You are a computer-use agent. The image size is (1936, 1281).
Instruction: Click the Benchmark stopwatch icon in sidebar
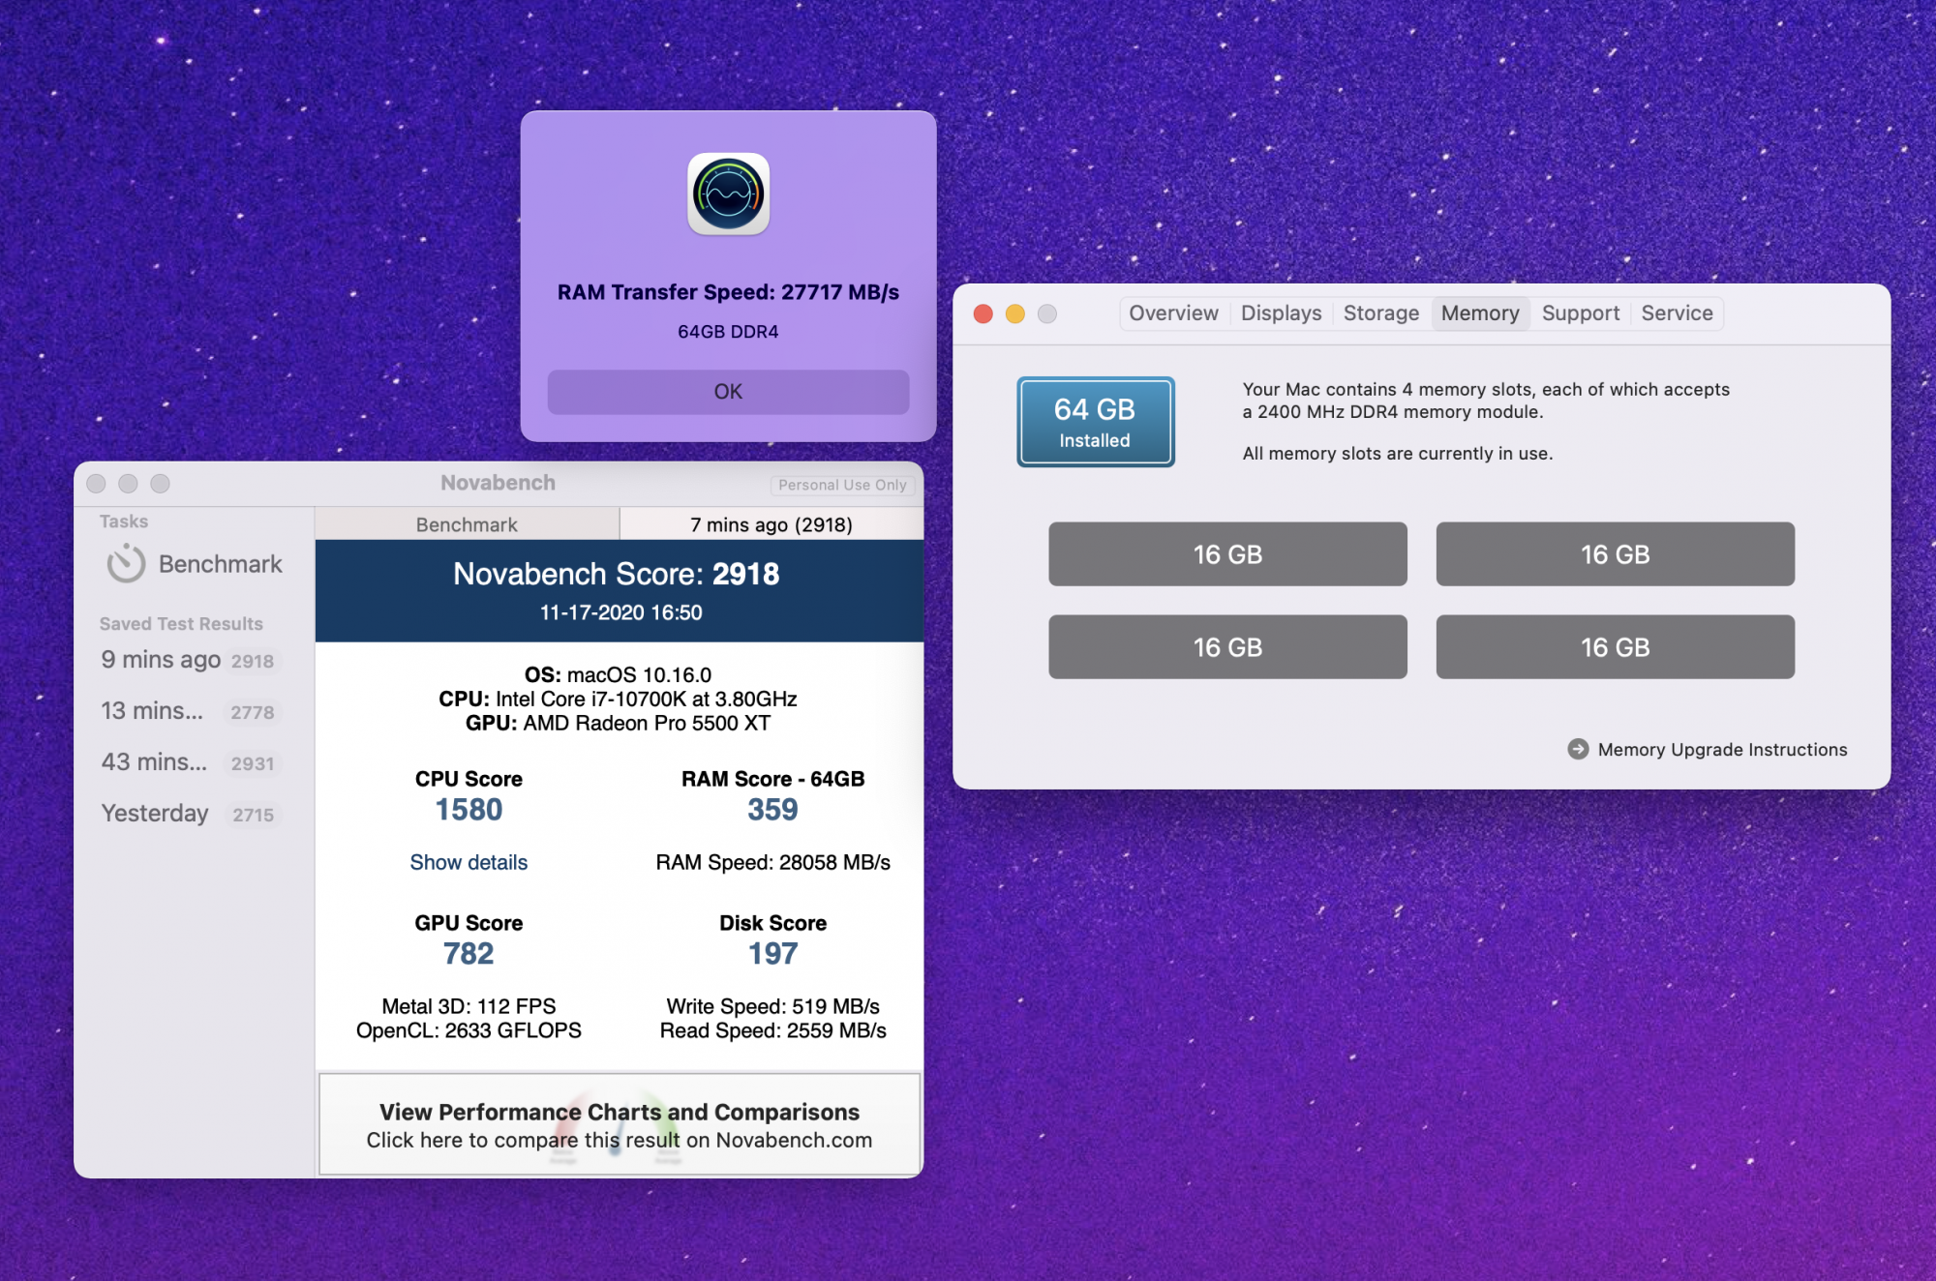(x=126, y=563)
